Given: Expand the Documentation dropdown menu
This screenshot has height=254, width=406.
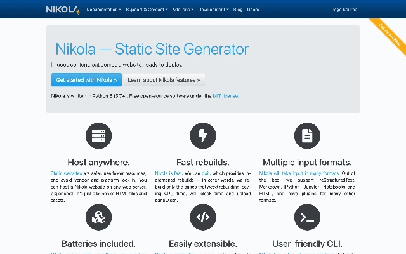Looking at the screenshot, I should coord(103,10).
